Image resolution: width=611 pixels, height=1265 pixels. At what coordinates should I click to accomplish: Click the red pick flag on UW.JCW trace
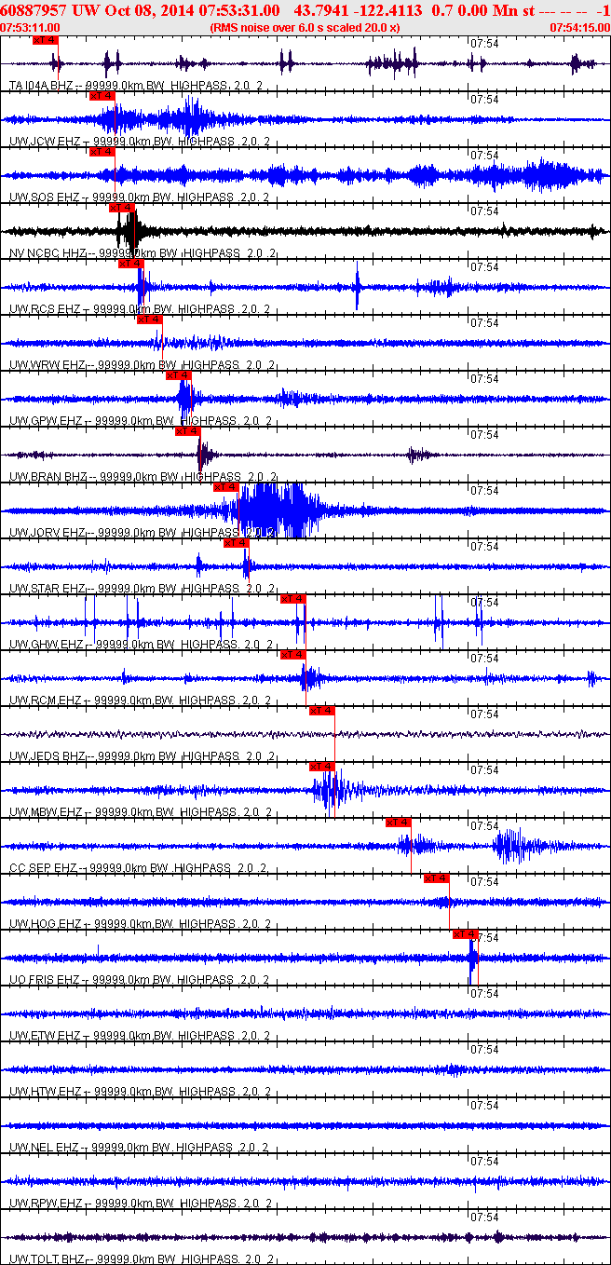pos(102,96)
